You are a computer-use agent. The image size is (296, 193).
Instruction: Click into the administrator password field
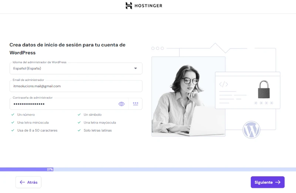(63, 104)
